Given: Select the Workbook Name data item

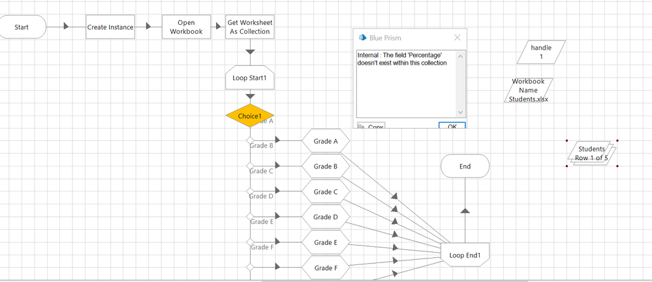Looking at the screenshot, I should (x=529, y=90).
